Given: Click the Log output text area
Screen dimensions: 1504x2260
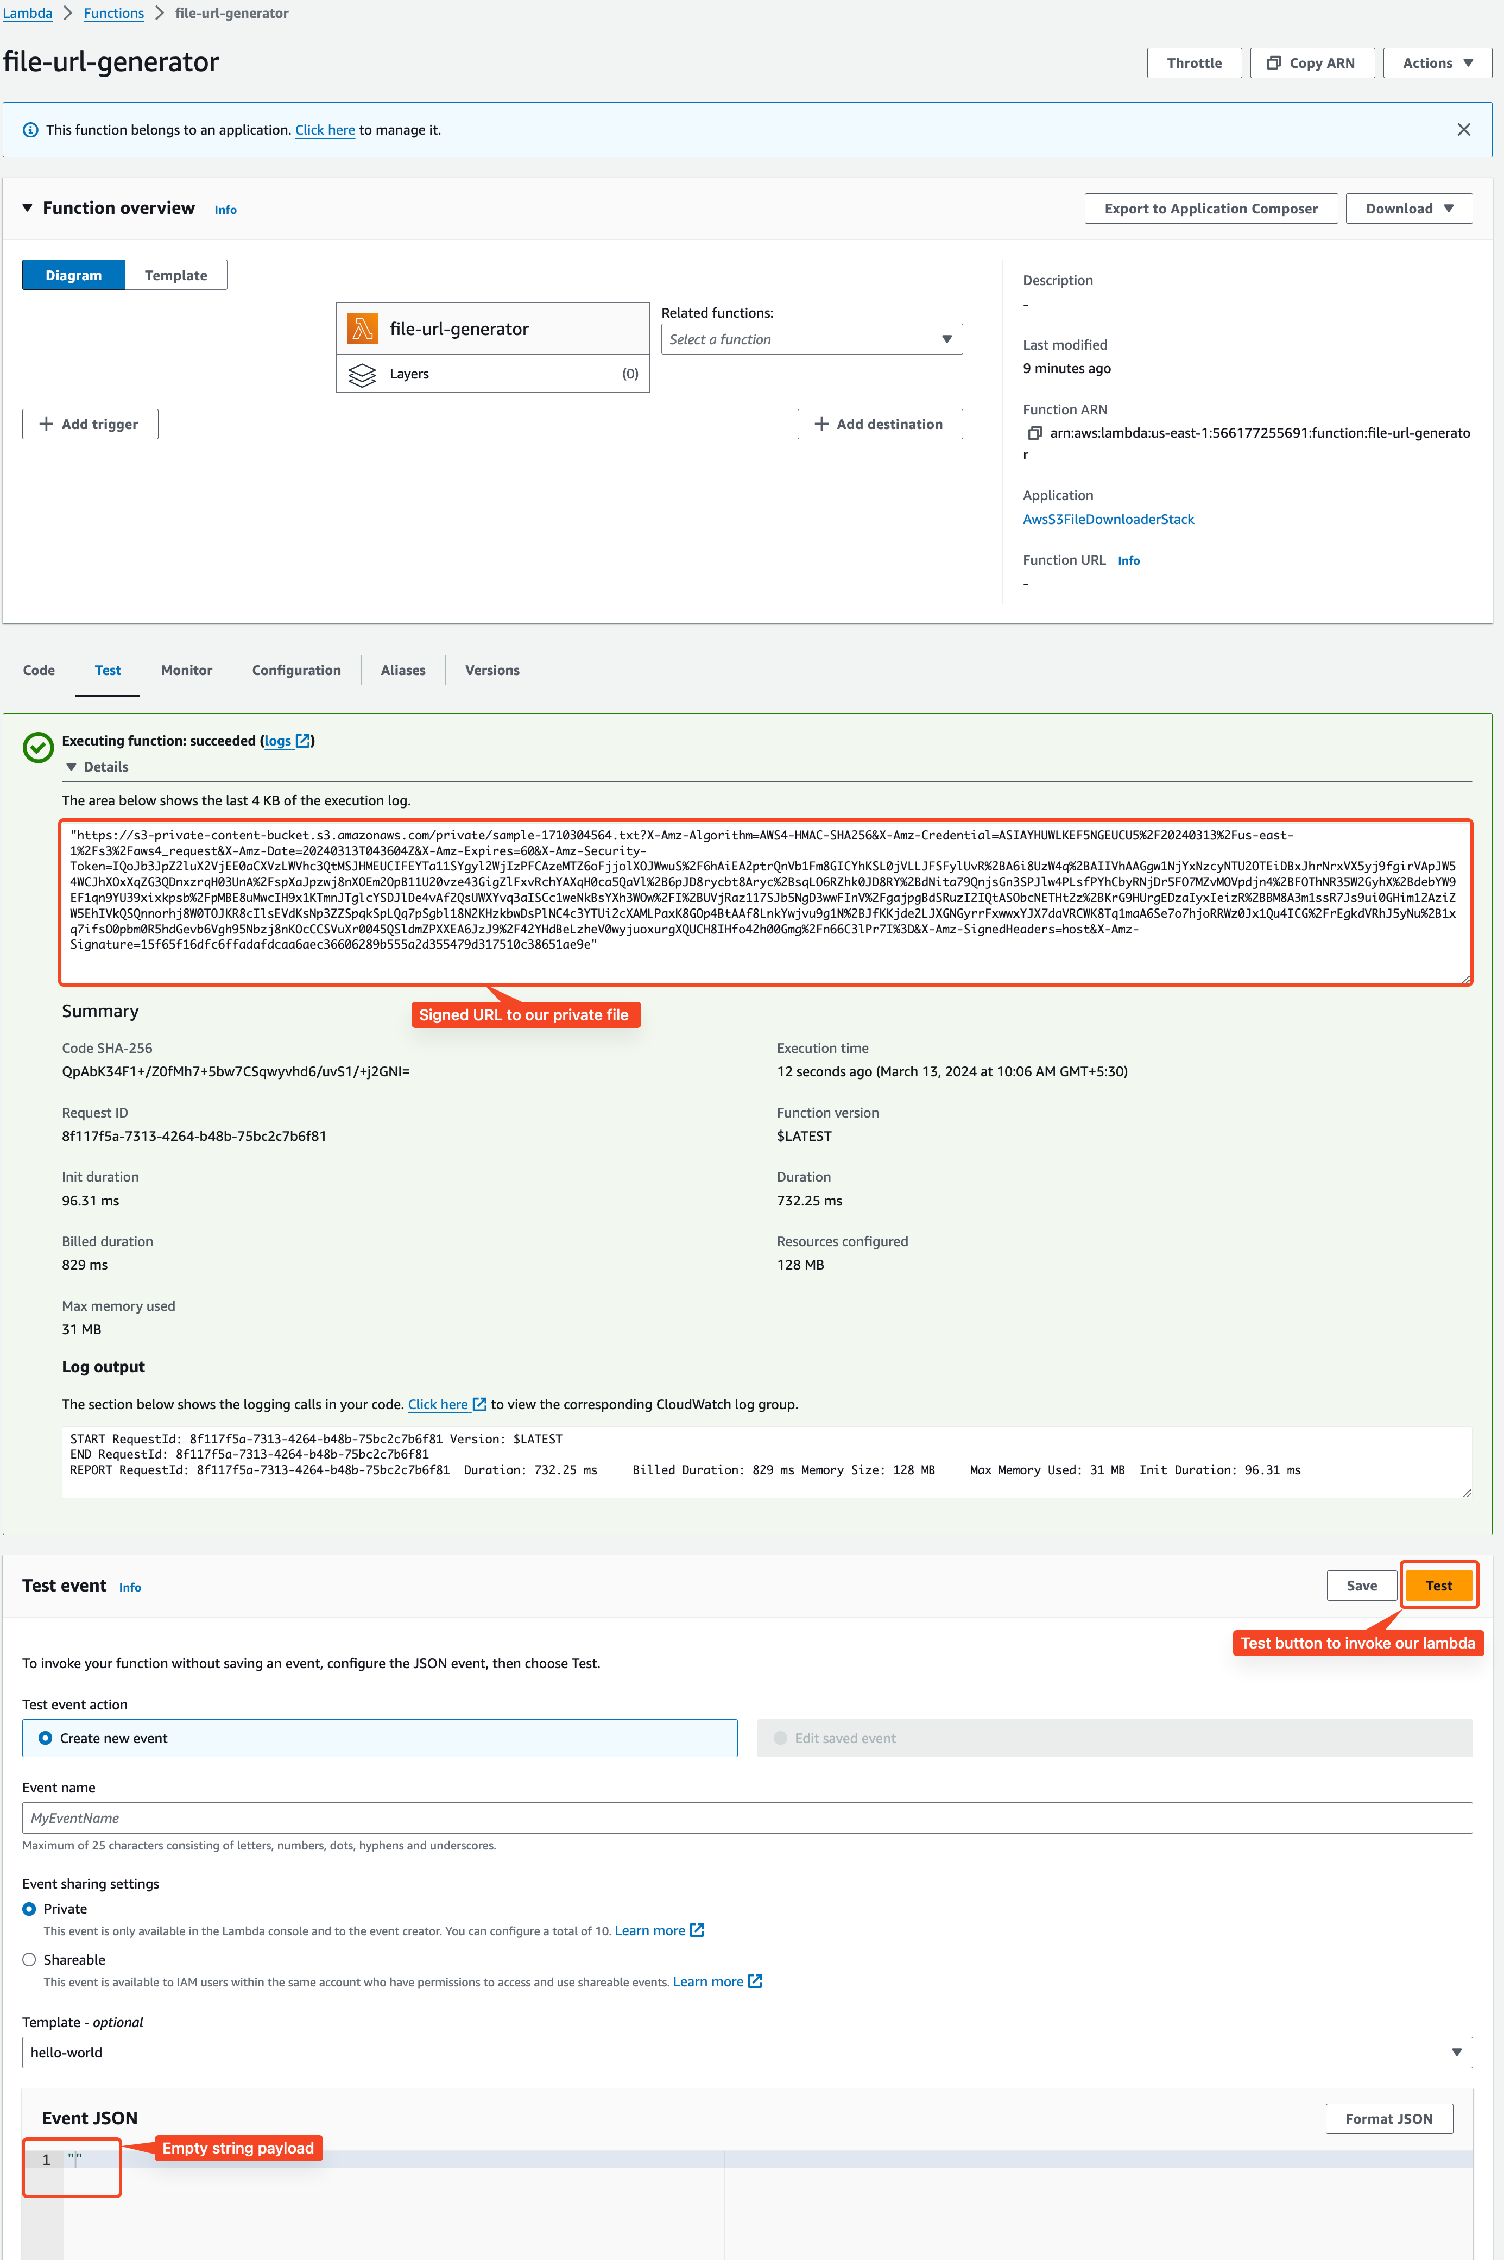Looking at the screenshot, I should pyautogui.click(x=766, y=1462).
